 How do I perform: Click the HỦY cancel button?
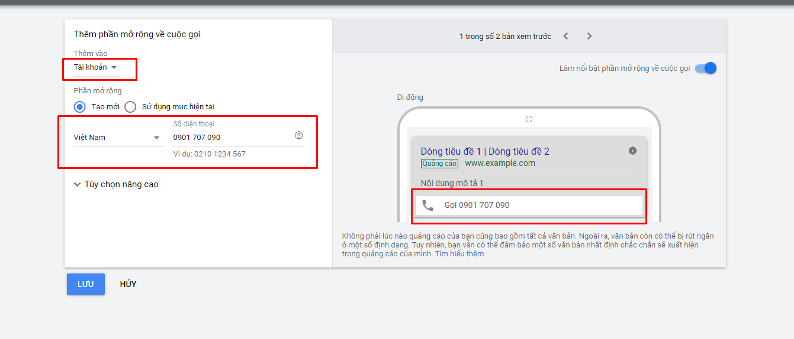(128, 284)
